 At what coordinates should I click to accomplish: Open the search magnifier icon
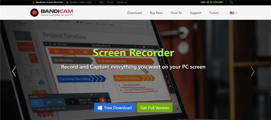point(231,2)
